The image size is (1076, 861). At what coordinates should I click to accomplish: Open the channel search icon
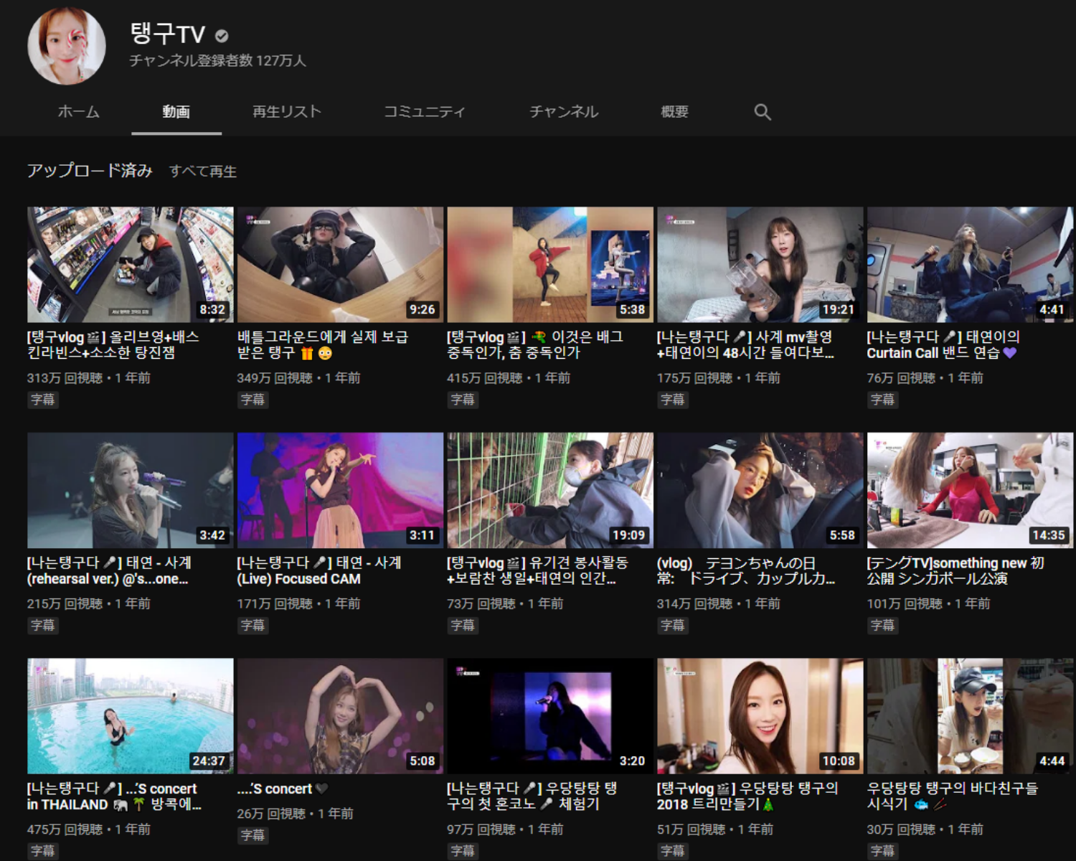pyautogui.click(x=763, y=112)
